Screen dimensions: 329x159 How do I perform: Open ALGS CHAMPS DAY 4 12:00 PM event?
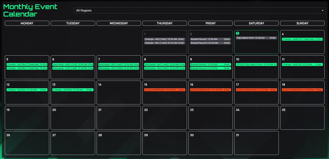[302, 89]
